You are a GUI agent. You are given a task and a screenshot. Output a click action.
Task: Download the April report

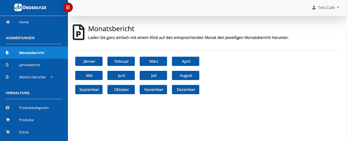186,61
